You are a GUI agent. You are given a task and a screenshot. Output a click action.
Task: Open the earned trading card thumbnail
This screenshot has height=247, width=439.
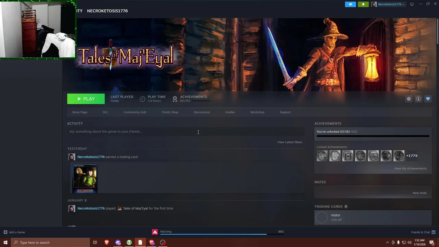coord(85,178)
